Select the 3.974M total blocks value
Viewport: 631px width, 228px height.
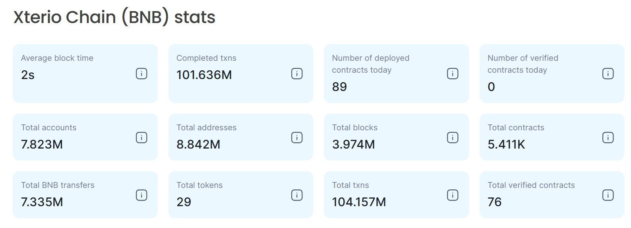click(353, 145)
